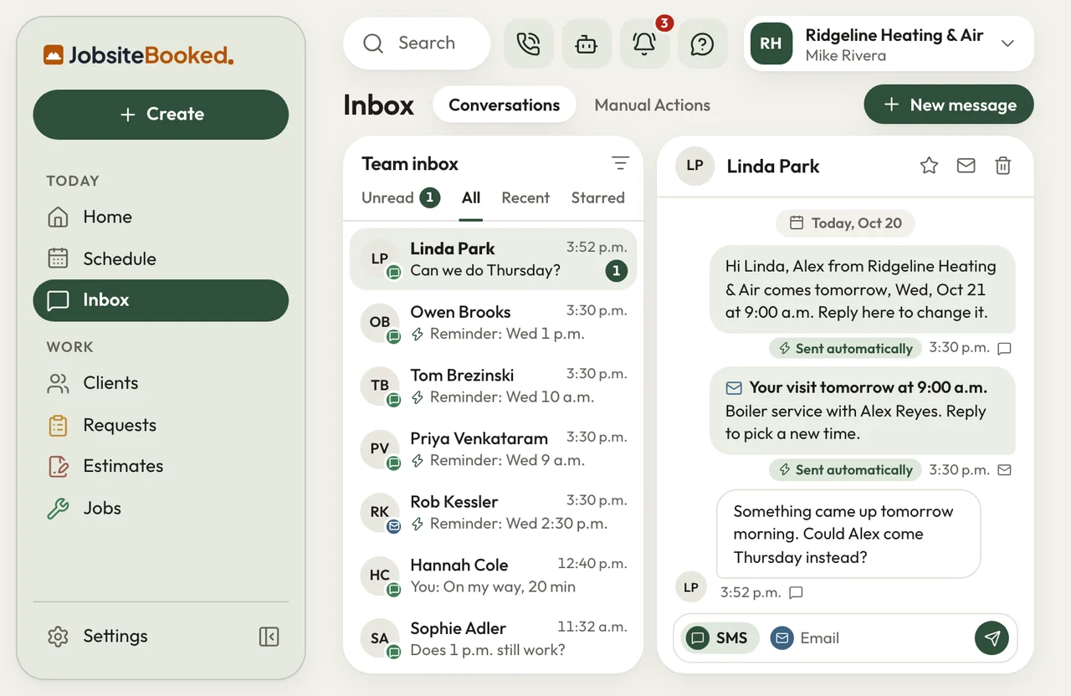Select the Linda Park conversation row
Screen dimensions: 1071x696
coord(494,259)
